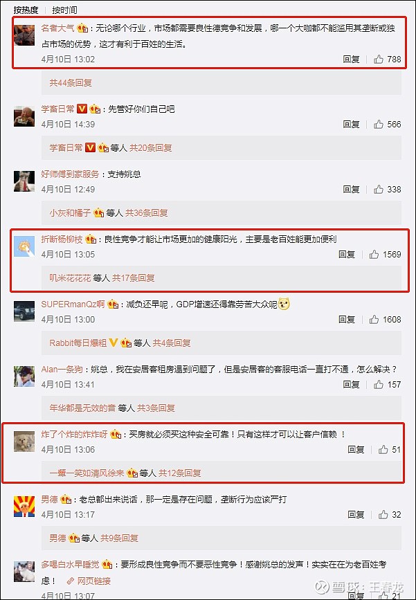
Task: Switch to 按时间 sorting tab
Action: tap(64, 10)
